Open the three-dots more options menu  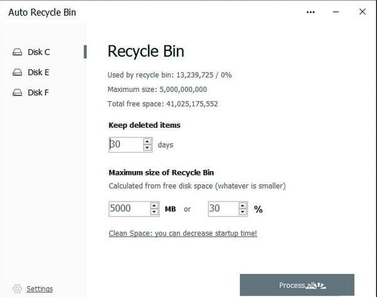click(311, 12)
